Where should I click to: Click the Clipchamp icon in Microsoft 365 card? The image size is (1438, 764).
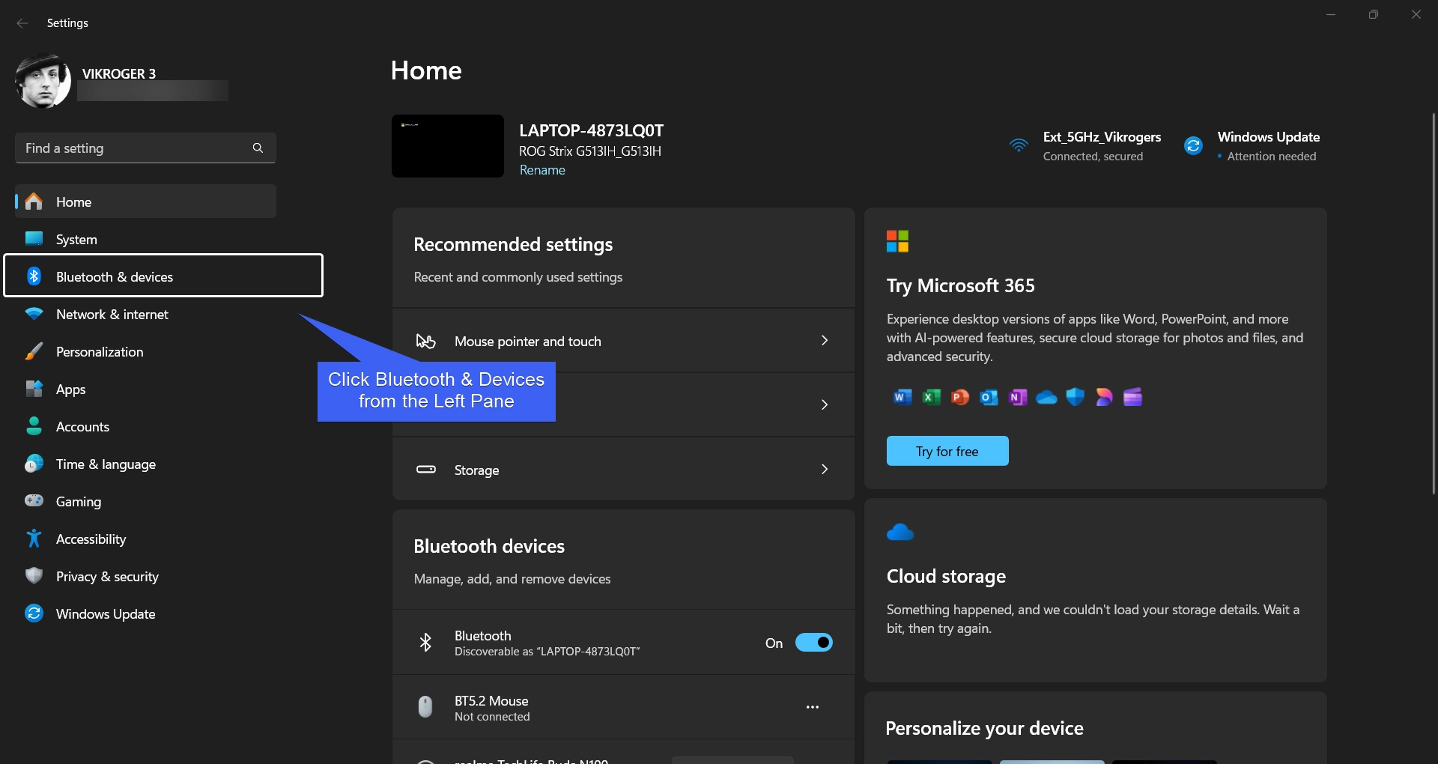click(x=1132, y=397)
